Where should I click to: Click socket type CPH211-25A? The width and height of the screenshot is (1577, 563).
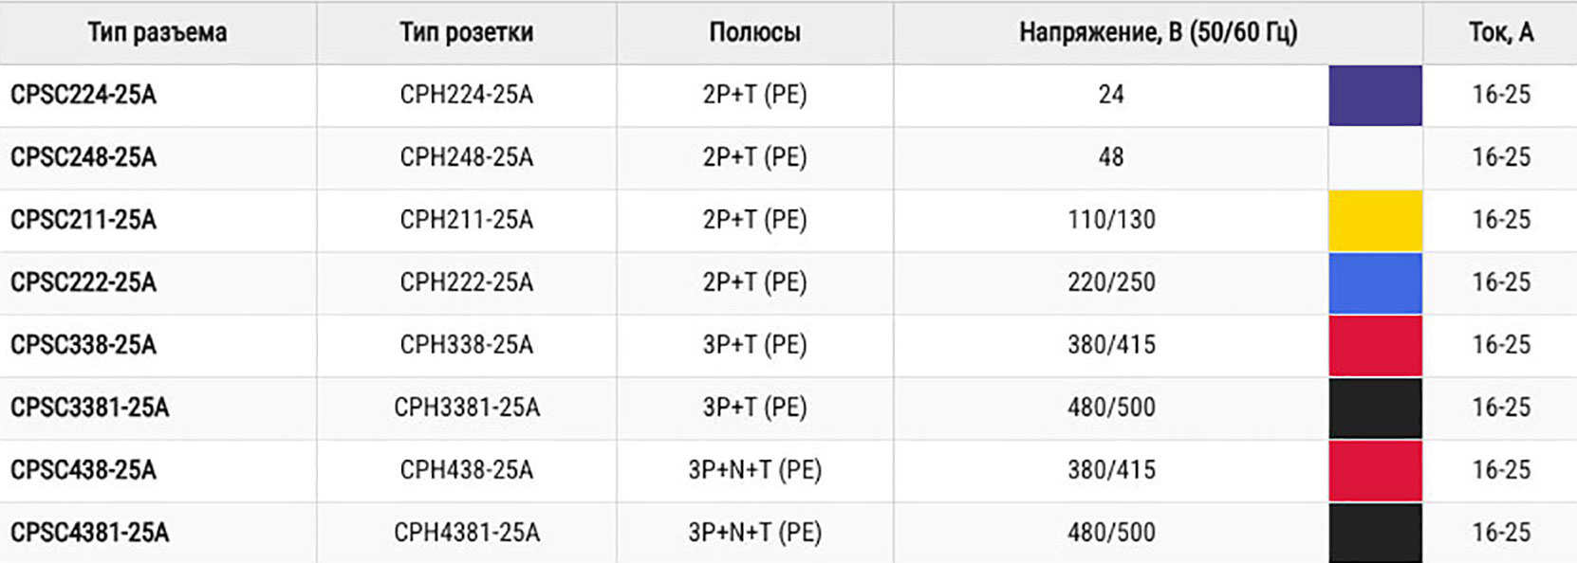click(x=466, y=220)
